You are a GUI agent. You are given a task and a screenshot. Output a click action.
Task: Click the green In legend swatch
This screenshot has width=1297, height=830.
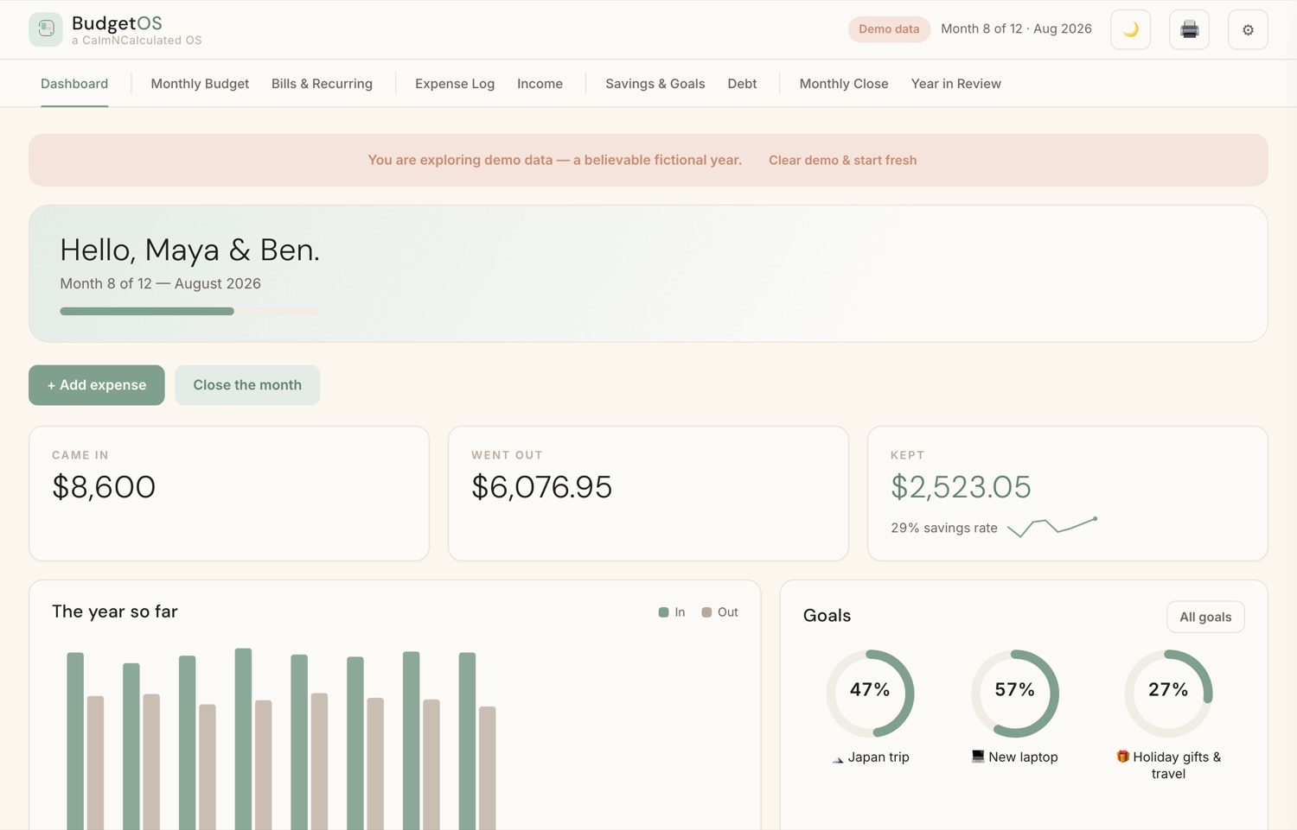click(x=663, y=612)
